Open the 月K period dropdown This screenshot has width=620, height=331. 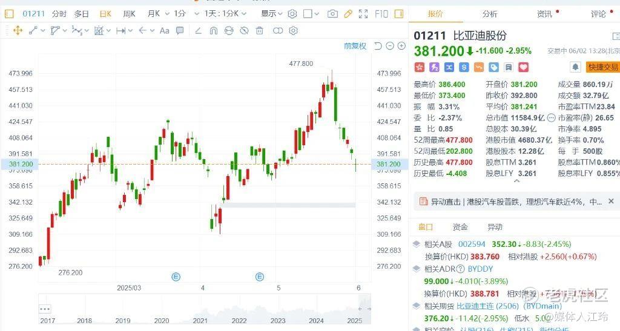click(x=167, y=14)
